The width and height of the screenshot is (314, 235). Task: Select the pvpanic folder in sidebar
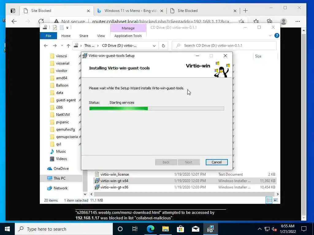pos(62,122)
